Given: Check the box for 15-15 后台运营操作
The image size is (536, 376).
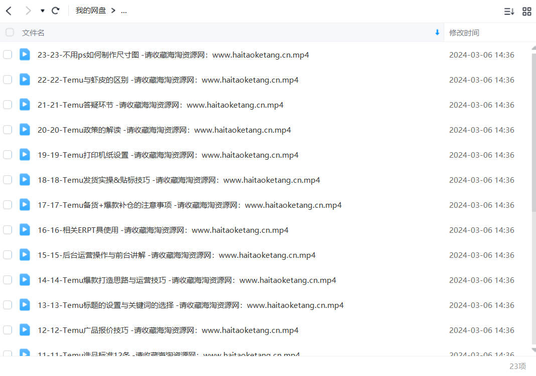Looking at the screenshot, I should point(8,255).
